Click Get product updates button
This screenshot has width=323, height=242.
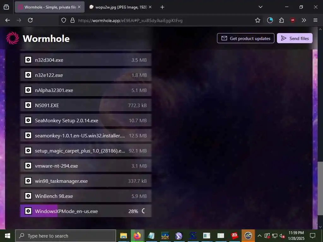click(245, 38)
